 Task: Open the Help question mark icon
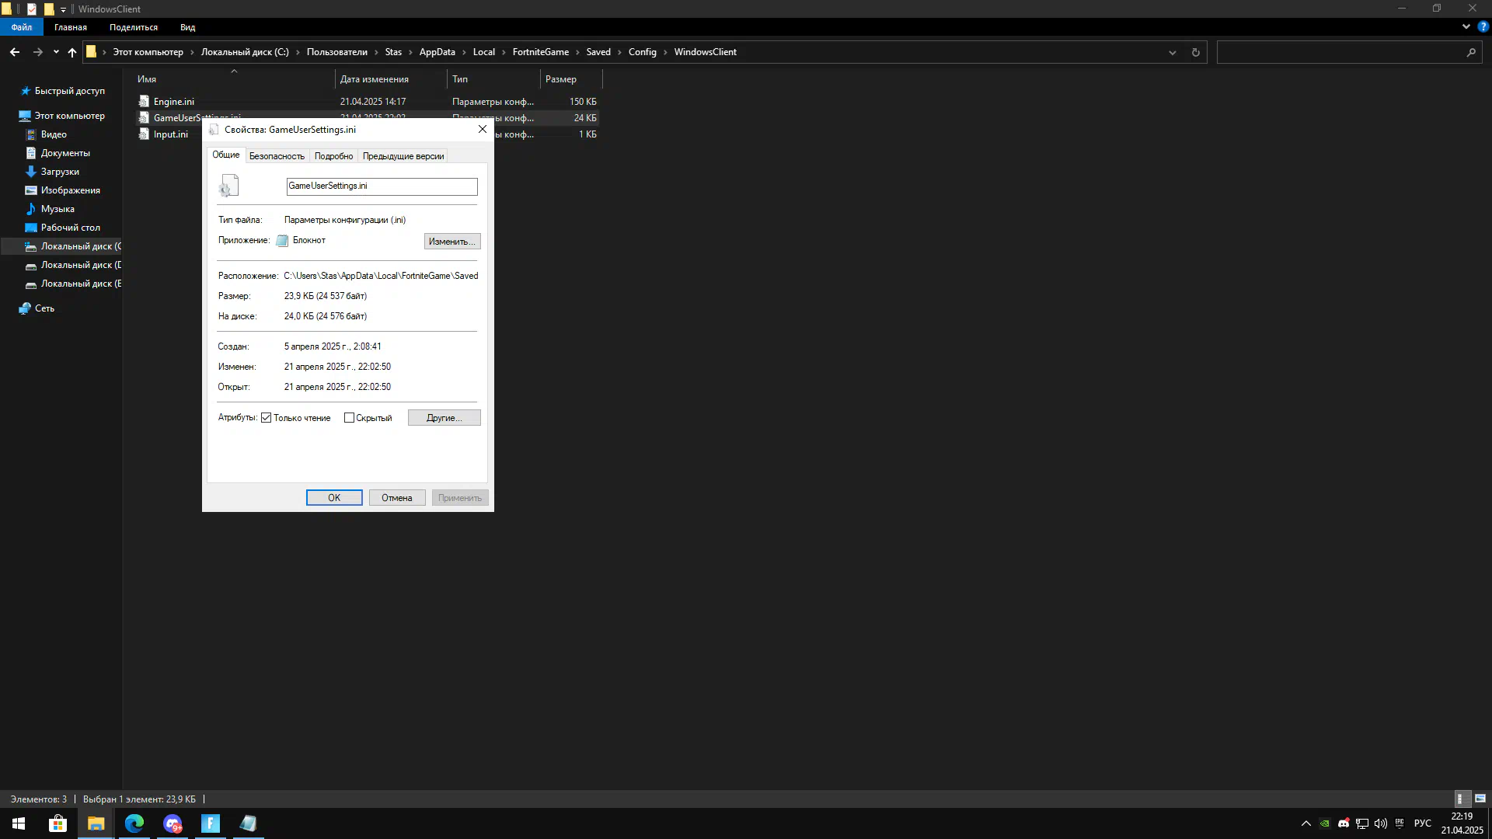[x=1483, y=26]
